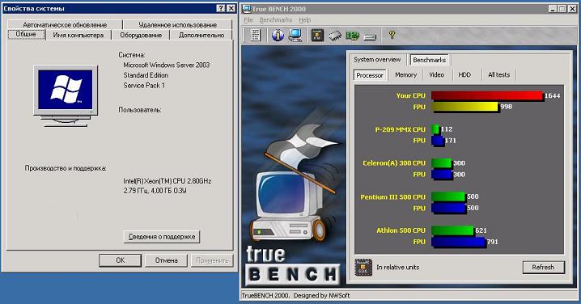The image size is (581, 304).
Task: Switch to Автоматическое обновление tab
Action: 65,25
